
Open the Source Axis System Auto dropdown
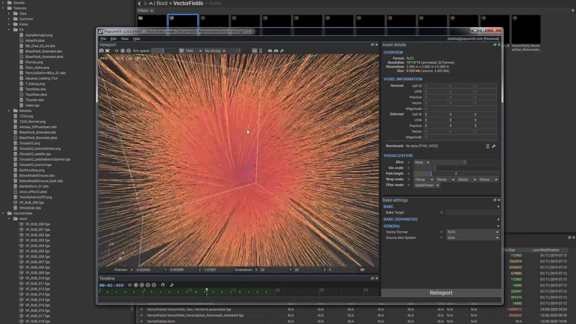[x=473, y=238]
